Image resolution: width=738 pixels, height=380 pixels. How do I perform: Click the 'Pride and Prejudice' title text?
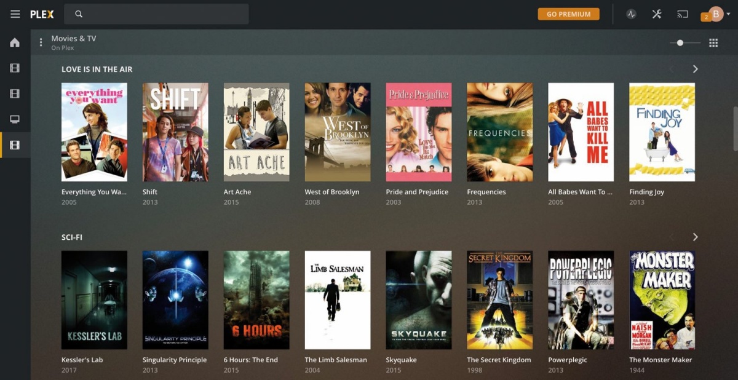[x=417, y=192]
